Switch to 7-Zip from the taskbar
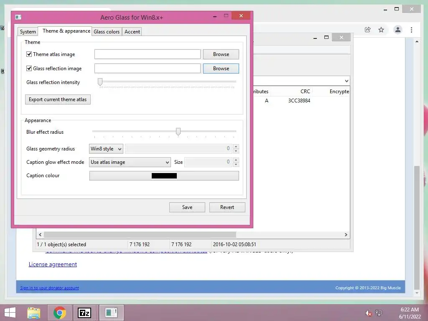The image size is (428, 321). tap(84, 313)
